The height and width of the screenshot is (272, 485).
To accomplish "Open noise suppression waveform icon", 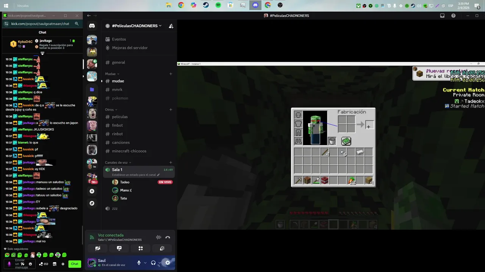I will pyautogui.click(x=158, y=237).
